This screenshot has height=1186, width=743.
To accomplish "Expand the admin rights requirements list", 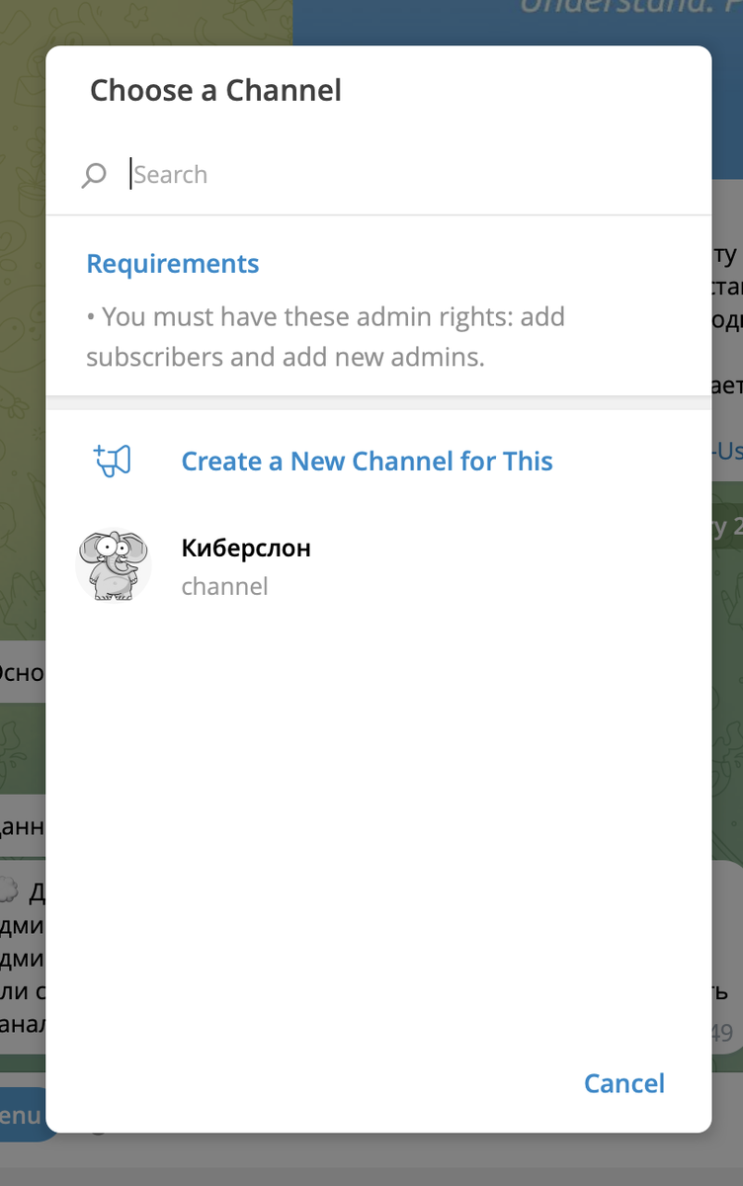I will point(172,263).
